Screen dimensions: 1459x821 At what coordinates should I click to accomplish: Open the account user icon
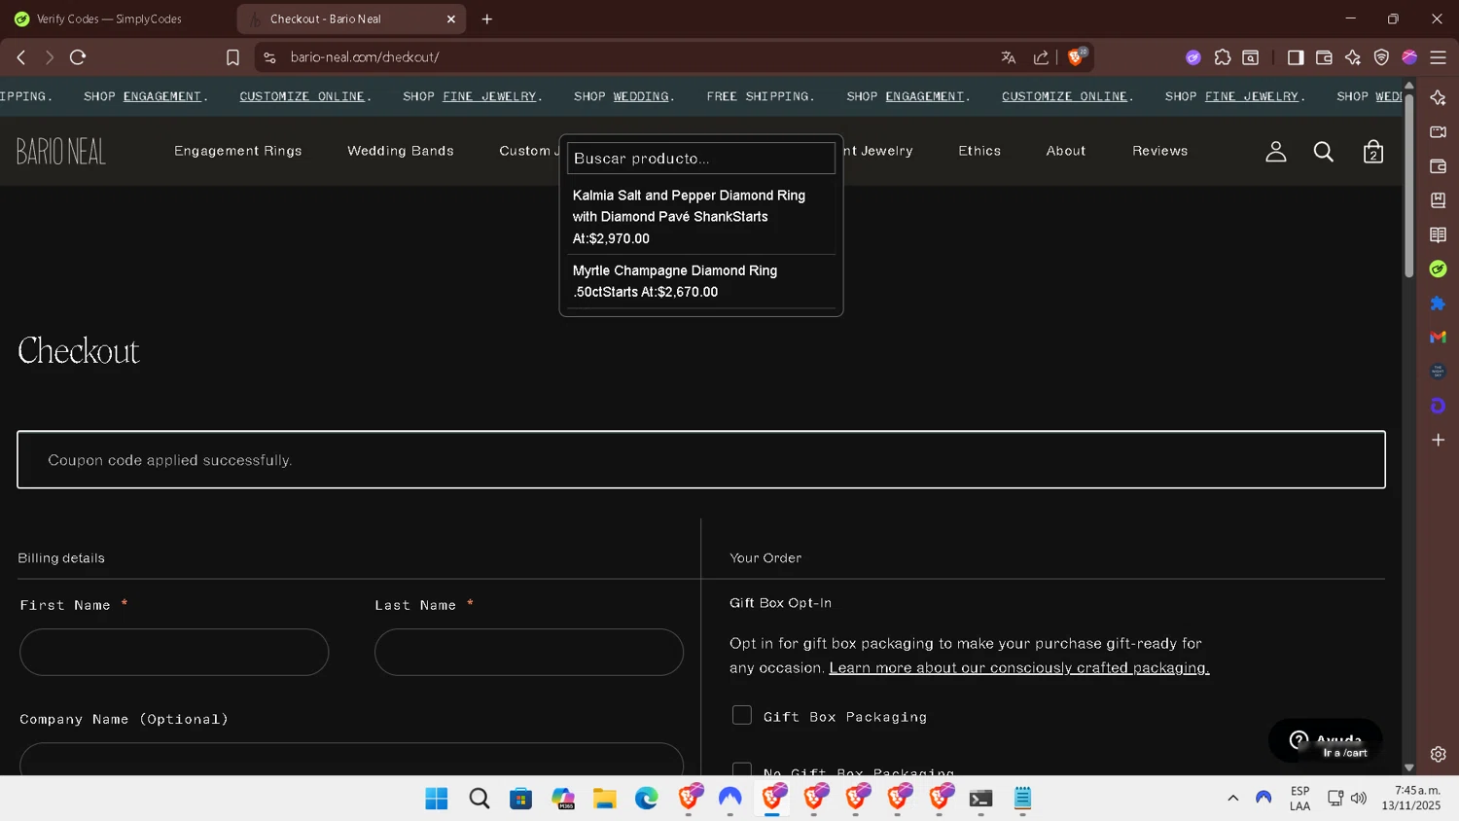[1275, 152]
